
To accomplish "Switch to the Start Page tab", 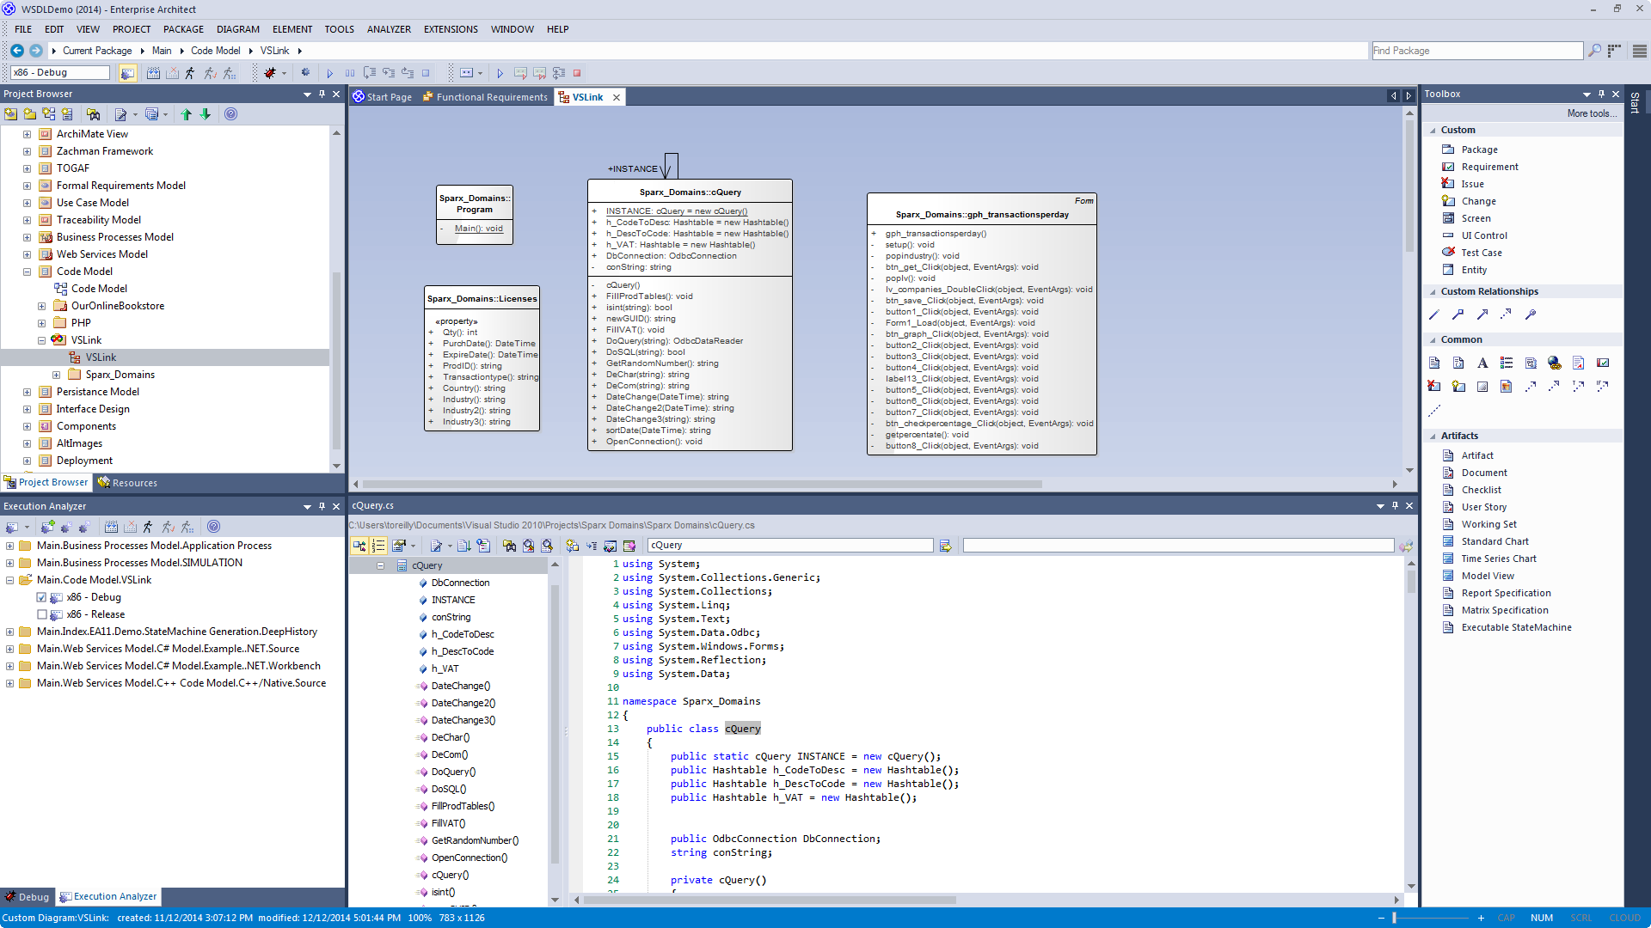I will (382, 97).
